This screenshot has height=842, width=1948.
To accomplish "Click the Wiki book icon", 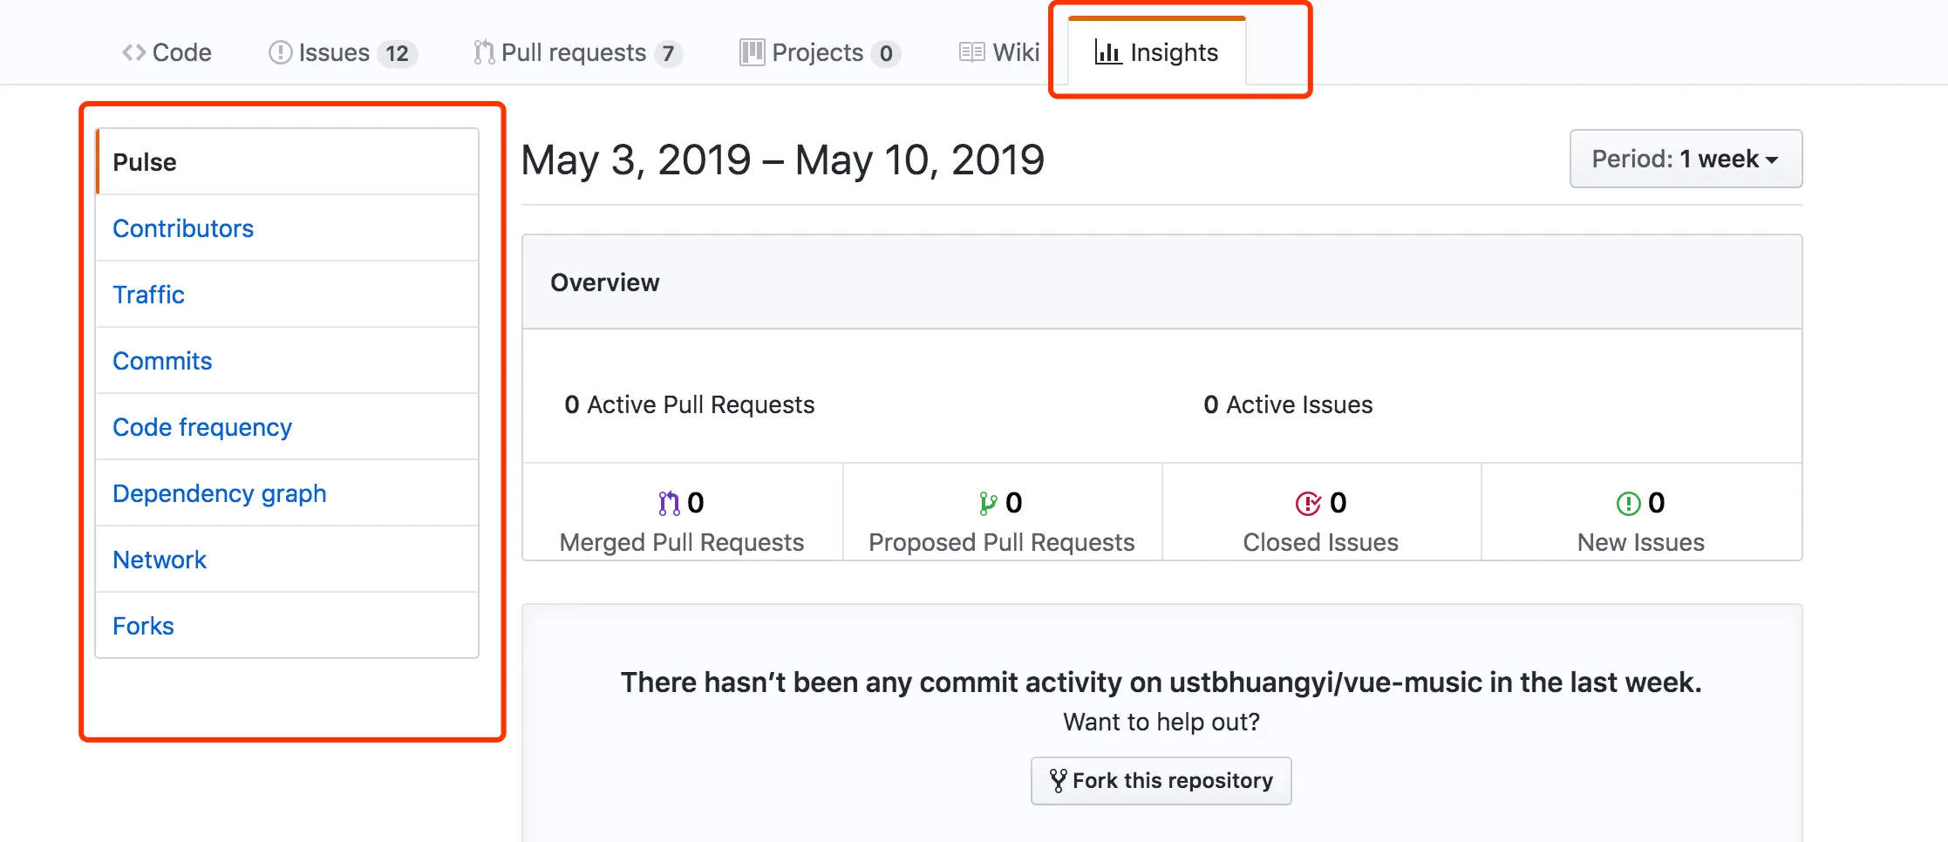I will 971,53.
